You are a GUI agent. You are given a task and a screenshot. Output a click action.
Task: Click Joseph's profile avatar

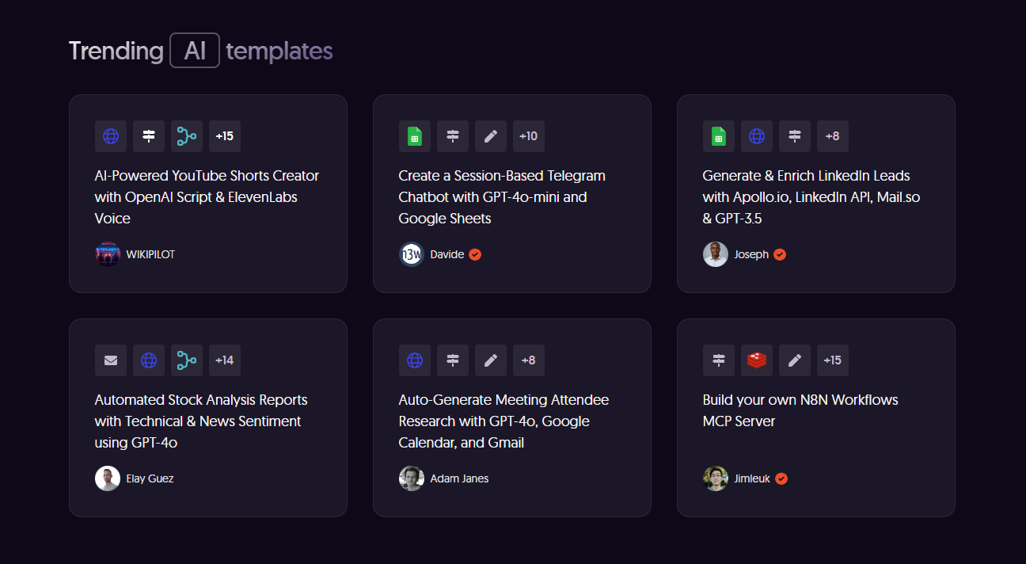pyautogui.click(x=716, y=254)
